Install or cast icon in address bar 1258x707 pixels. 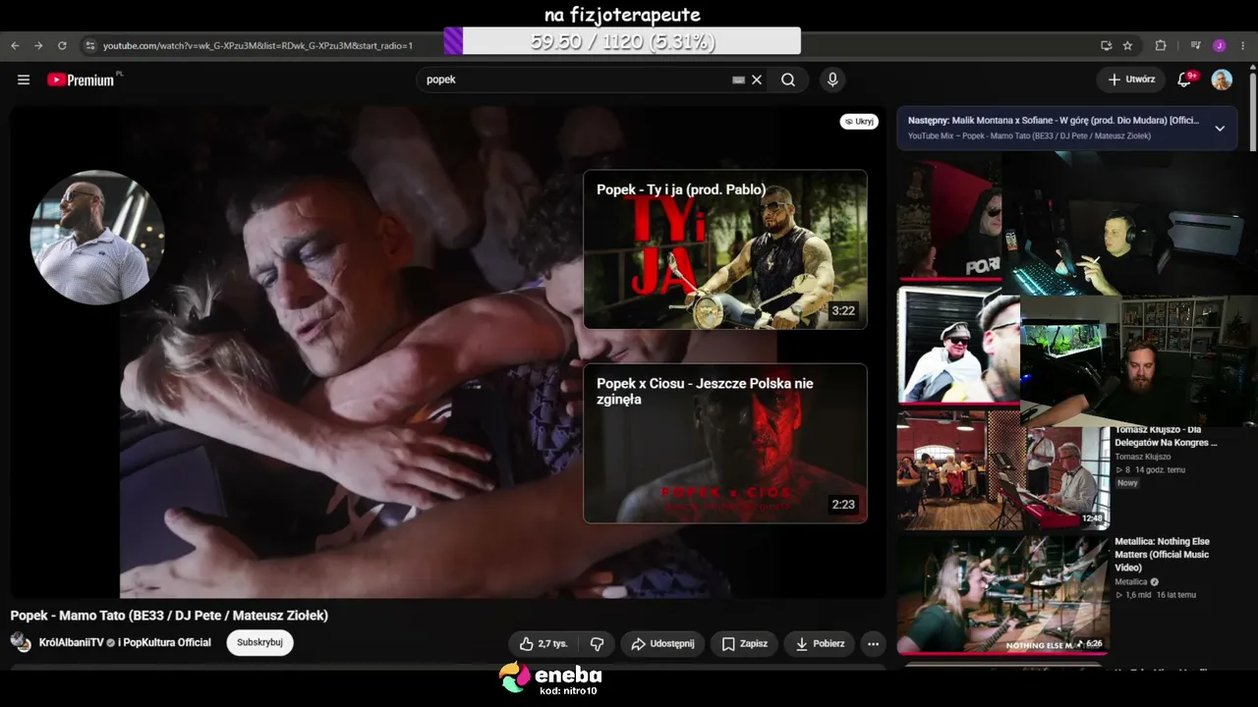1106,45
